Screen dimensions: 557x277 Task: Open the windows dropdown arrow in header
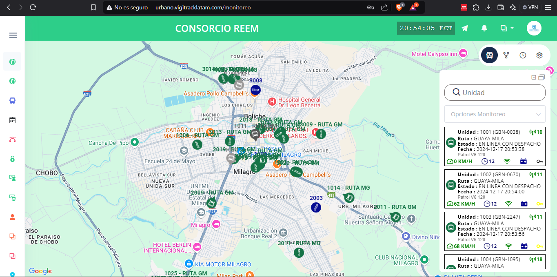tap(512, 28)
